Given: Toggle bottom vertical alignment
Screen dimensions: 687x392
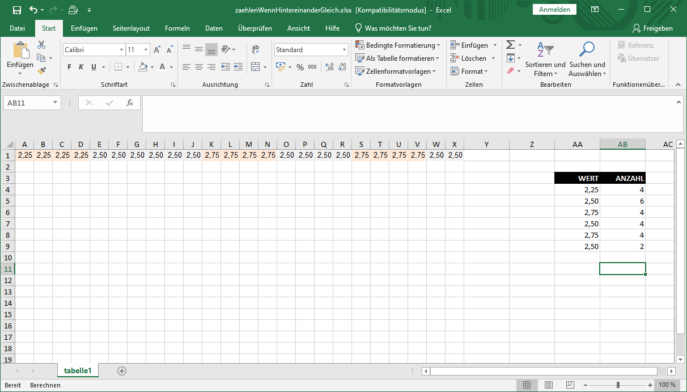Looking at the screenshot, I should click(x=211, y=49).
